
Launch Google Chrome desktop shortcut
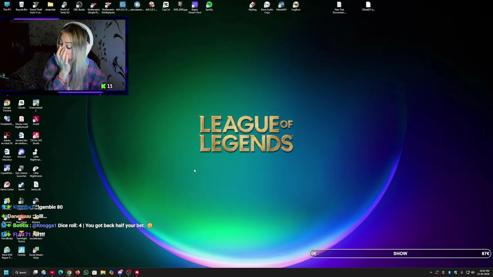point(7,106)
